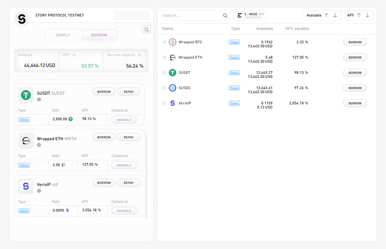Toggle Variable rate for Wrapped ETH debt

(x=124, y=165)
